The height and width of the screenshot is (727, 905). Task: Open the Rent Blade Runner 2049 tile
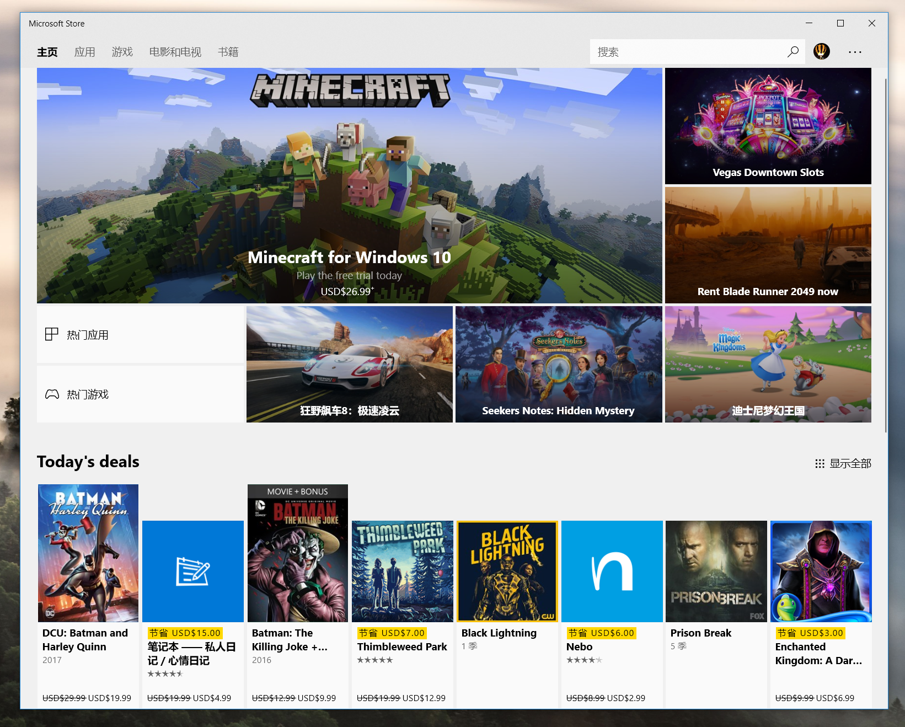pyautogui.click(x=768, y=245)
